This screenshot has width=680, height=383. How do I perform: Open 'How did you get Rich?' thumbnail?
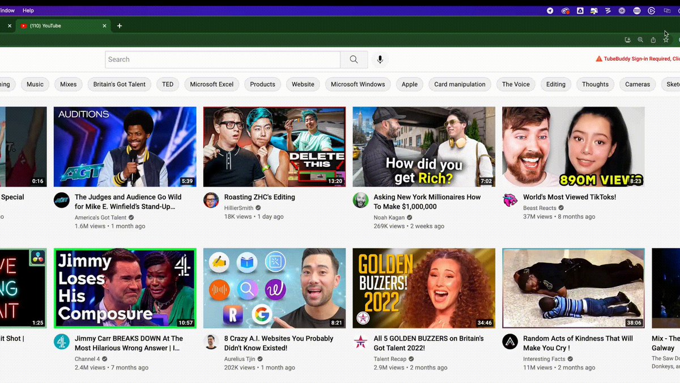point(424,147)
